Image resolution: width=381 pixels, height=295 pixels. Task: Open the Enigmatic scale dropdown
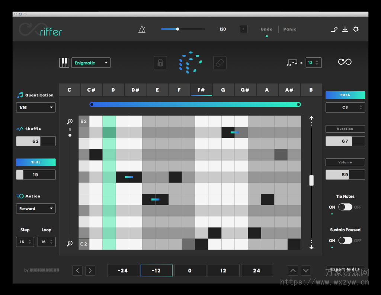91,63
